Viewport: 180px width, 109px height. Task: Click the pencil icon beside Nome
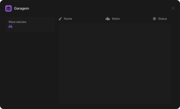click(60, 19)
